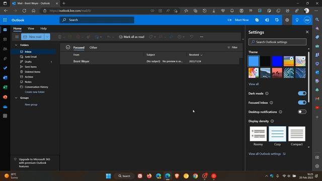Open the Settings gear in Outlook header

(287, 20)
